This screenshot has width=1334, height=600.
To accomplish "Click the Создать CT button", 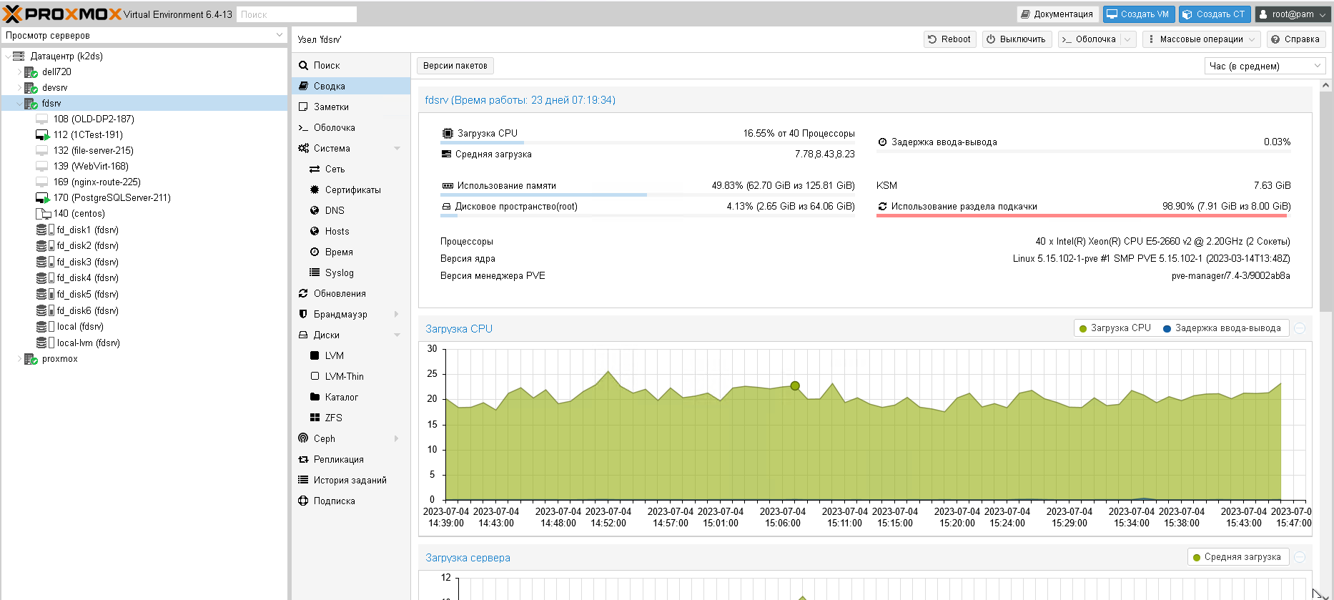I will tap(1215, 14).
